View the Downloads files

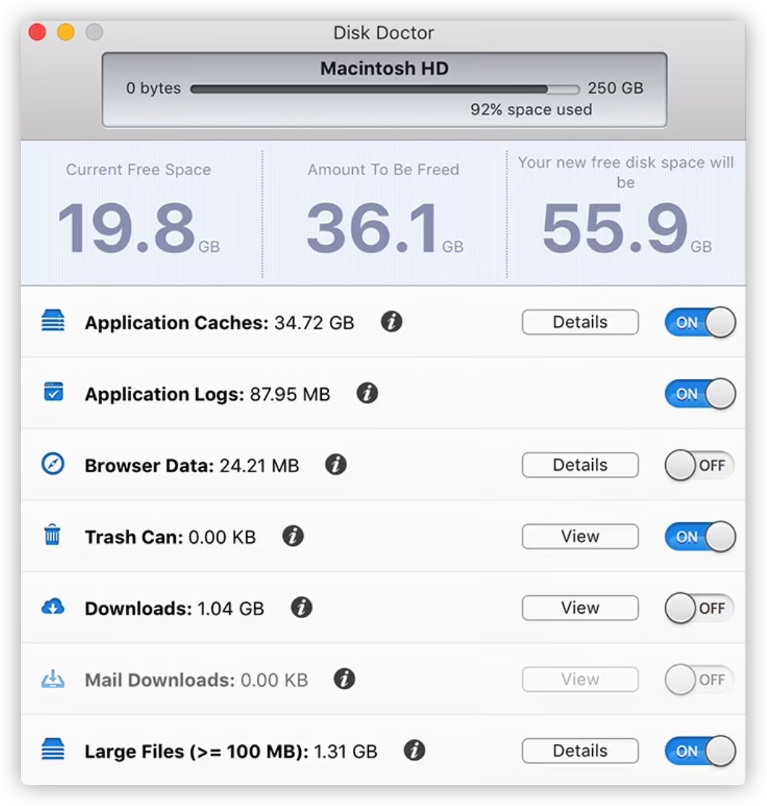[580, 608]
